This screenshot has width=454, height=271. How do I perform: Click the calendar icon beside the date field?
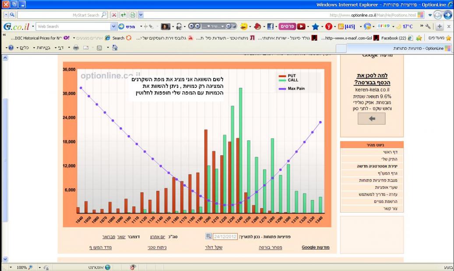208,236
